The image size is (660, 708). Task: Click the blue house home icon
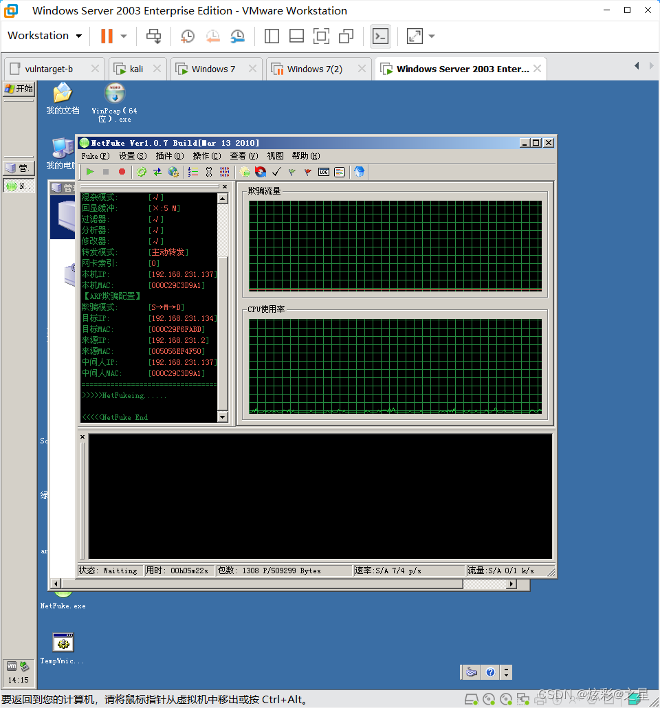coord(359,172)
